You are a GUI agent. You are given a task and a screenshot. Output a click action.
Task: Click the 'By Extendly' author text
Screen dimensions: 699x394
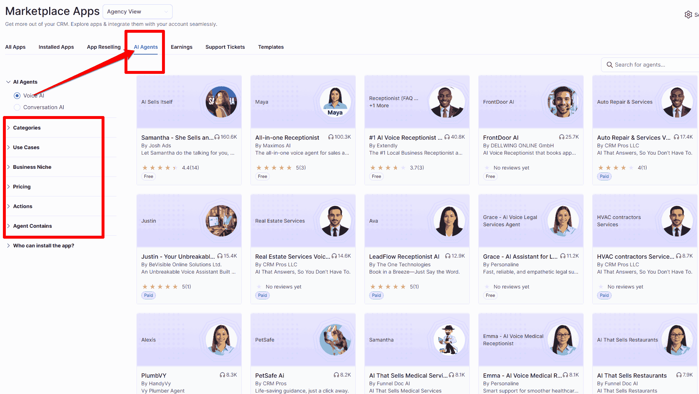coord(383,146)
